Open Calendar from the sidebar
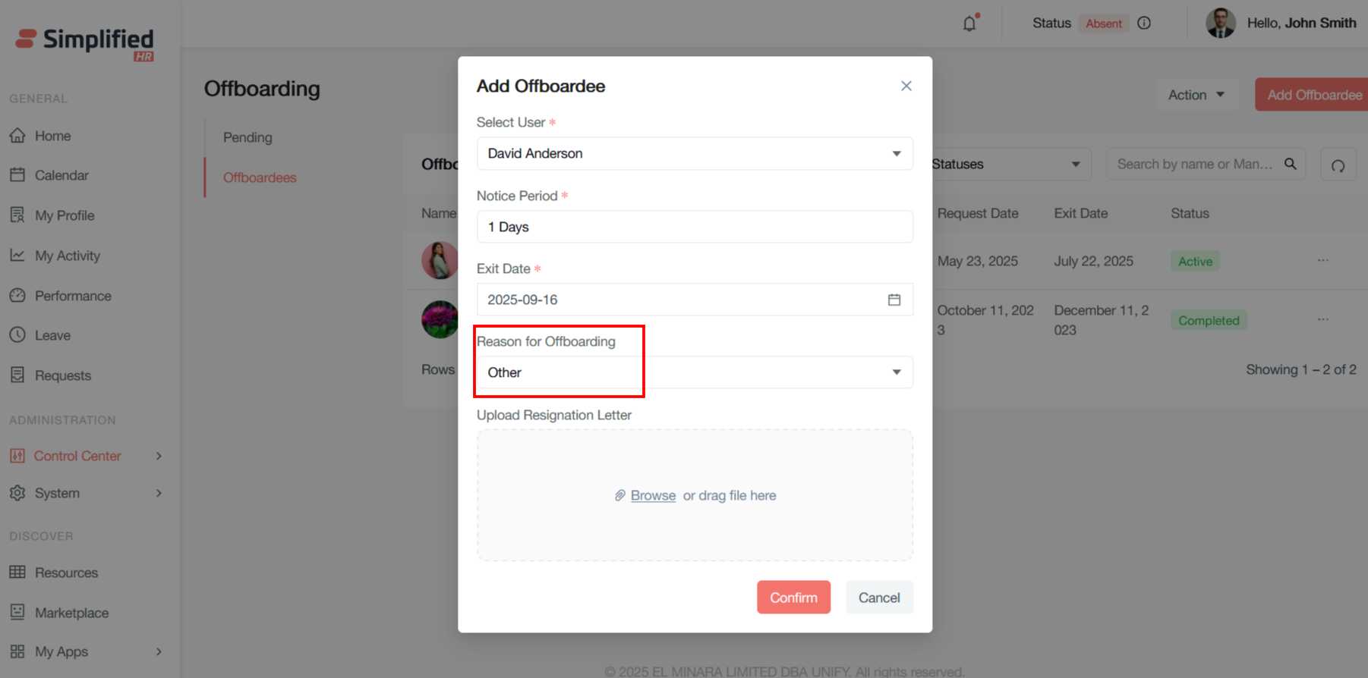Image resolution: width=1368 pixels, height=678 pixels. coord(61,175)
